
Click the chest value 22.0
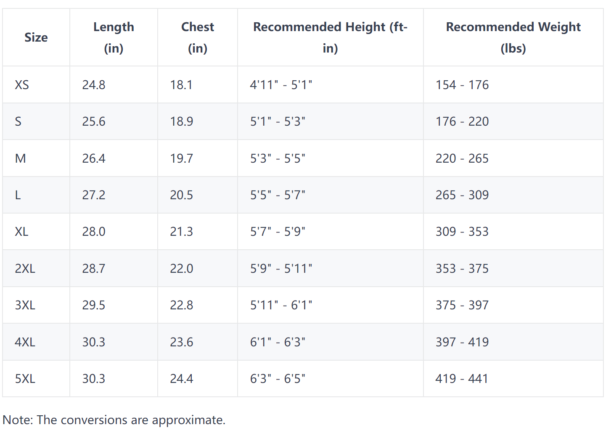[x=181, y=269]
